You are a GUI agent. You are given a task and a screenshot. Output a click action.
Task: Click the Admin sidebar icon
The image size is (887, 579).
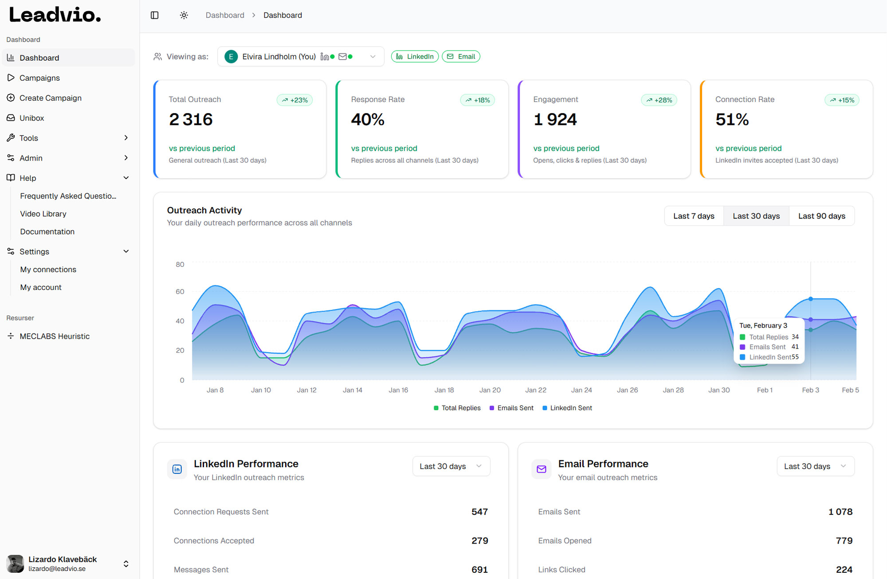[x=11, y=158]
